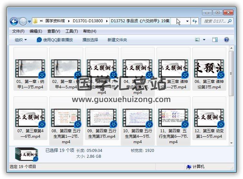This screenshot has width=243, height=179.
Task: Play selection with QQ影音播放
Action: [55, 40]
